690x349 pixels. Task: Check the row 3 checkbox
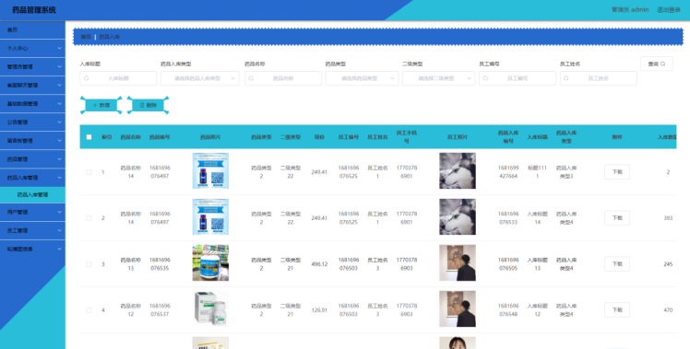[x=89, y=264]
